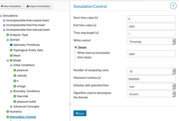Click the flow-inlet green checkmark icon
179x121 pixels.
coord(15,96)
